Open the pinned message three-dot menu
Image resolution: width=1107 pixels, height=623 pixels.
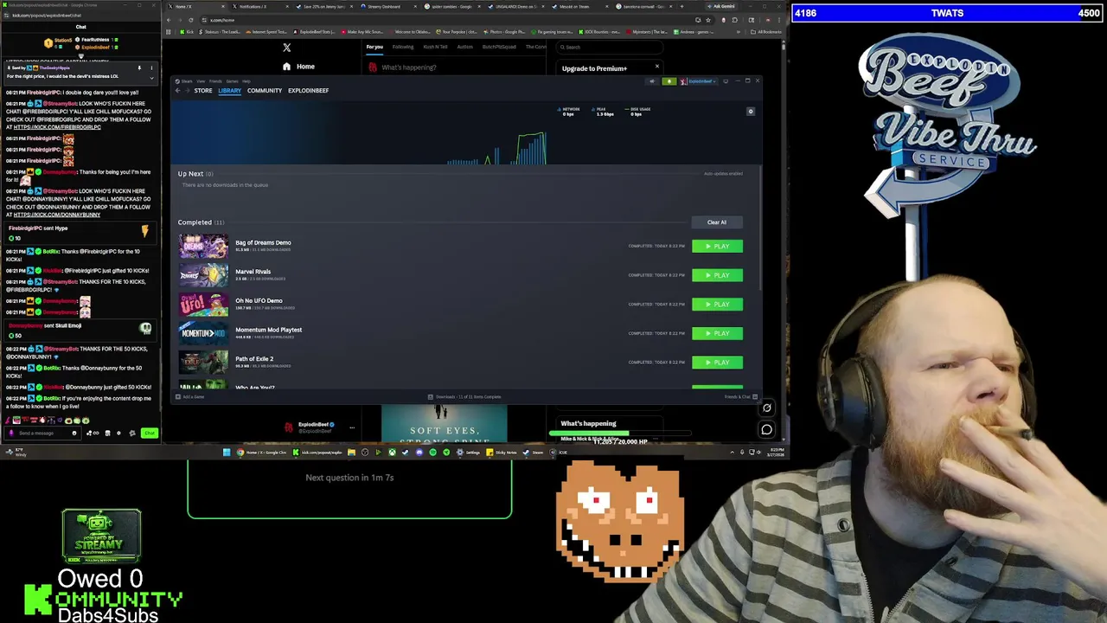point(151,67)
